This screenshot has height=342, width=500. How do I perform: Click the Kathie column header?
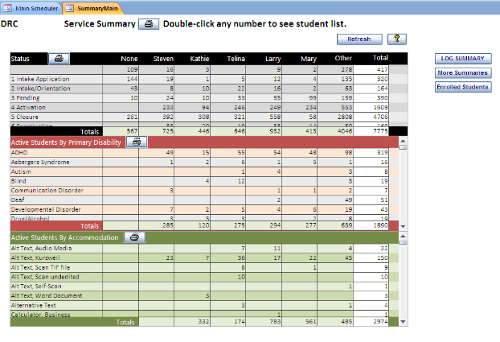200,58
